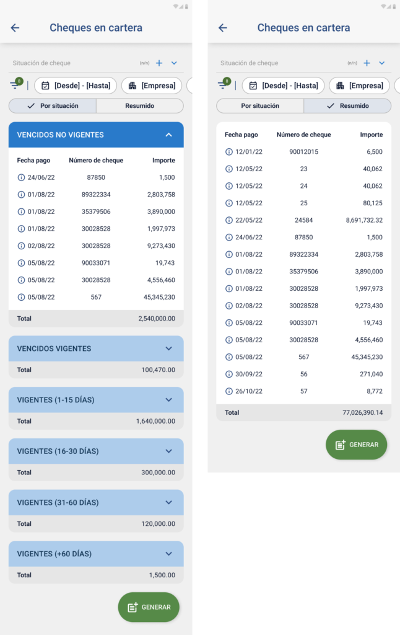Expand the VENCIDOS VIGENTES section
This screenshot has height=635, width=400.
[x=168, y=349]
